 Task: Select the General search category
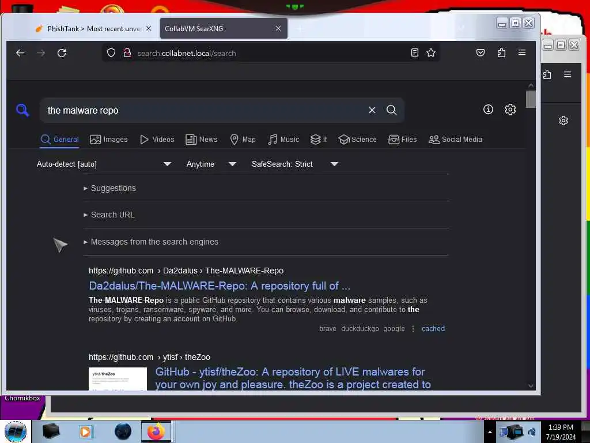[60, 140]
